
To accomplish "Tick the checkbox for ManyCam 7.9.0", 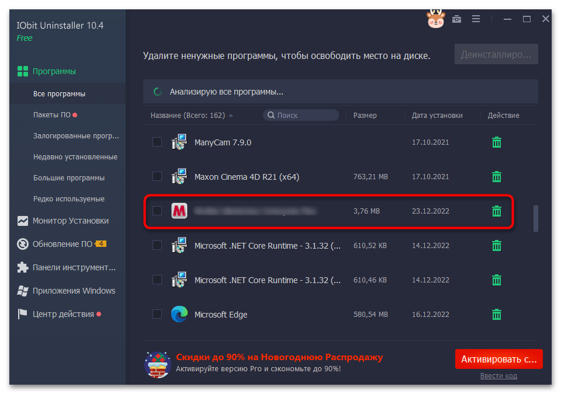I will [x=157, y=142].
